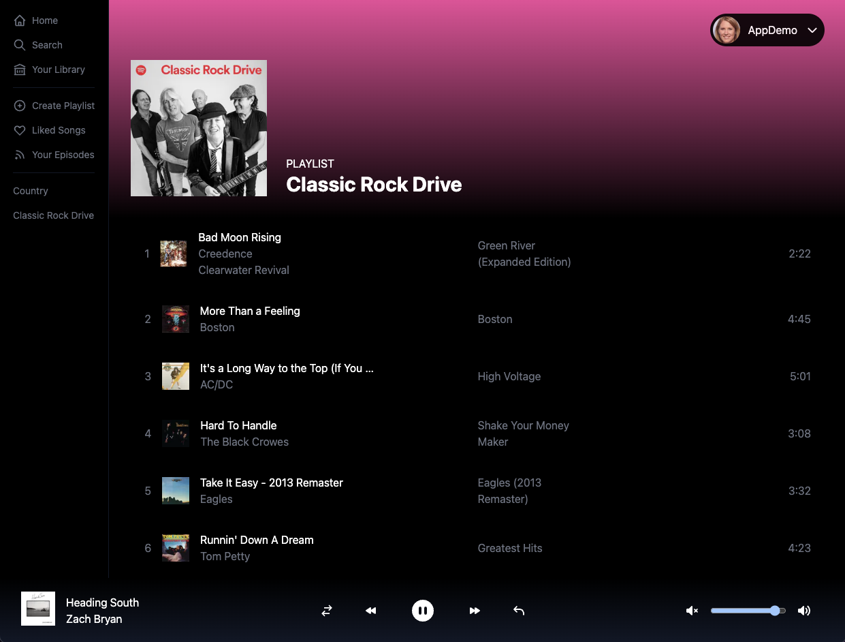Play Take It Easy - 2013 Remaster
845x642 pixels.
(x=272, y=483)
